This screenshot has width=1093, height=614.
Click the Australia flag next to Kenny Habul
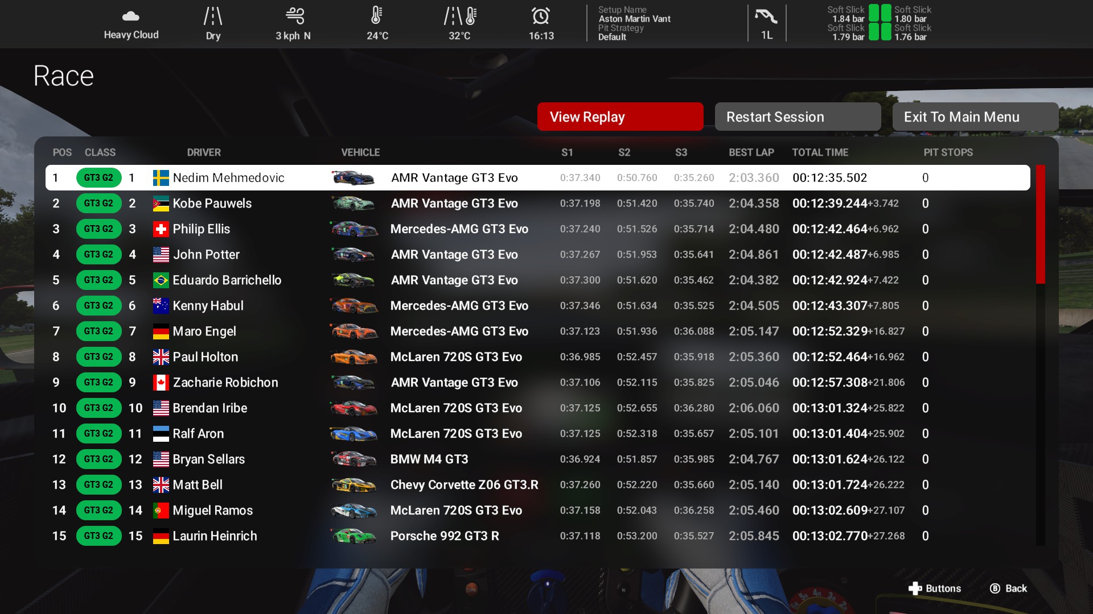pos(161,306)
